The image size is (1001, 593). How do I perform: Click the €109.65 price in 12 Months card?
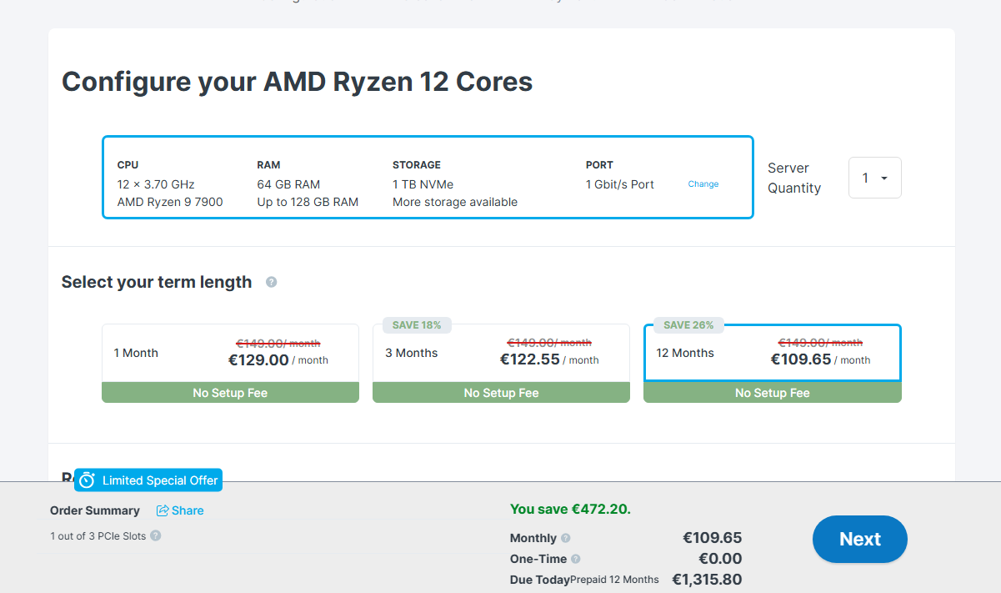(801, 360)
